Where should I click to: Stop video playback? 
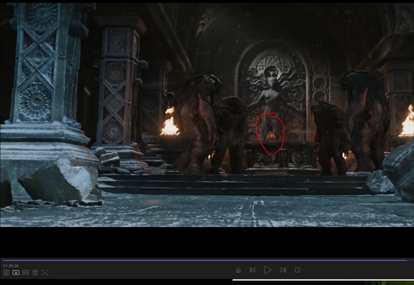297,270
